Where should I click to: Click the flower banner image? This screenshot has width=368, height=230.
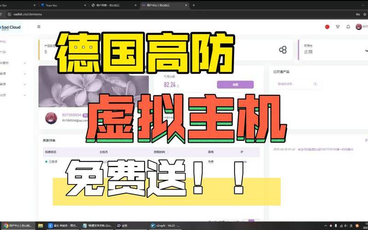(x=93, y=86)
